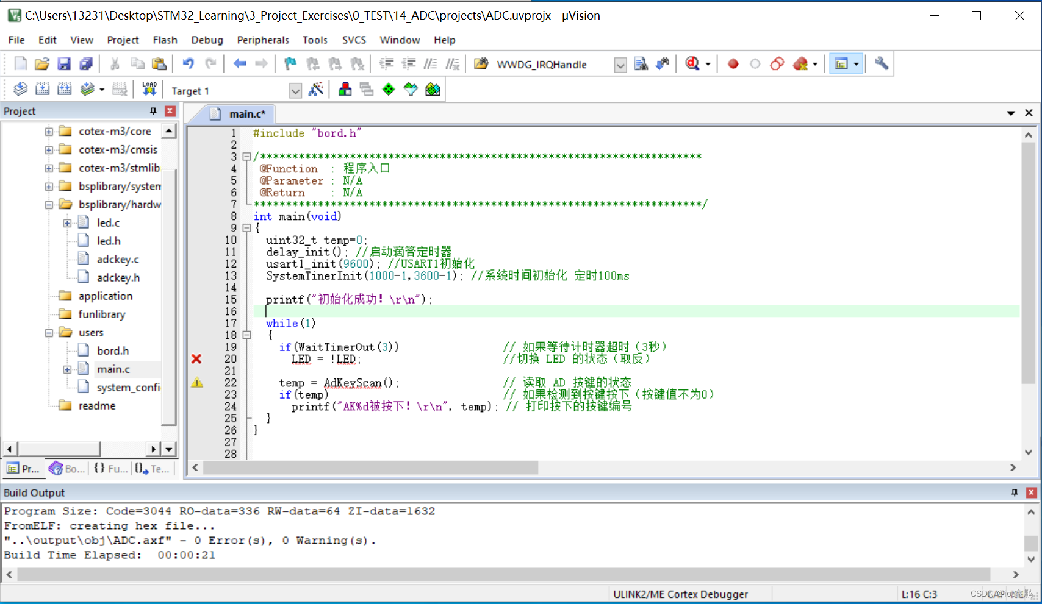The height and width of the screenshot is (604, 1042).
Task: Insert a bookmark with the blue flag icon
Action: point(290,64)
